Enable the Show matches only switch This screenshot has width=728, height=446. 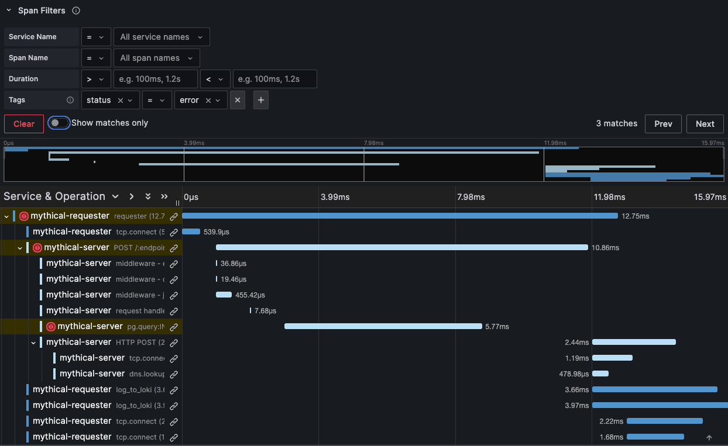(x=59, y=123)
